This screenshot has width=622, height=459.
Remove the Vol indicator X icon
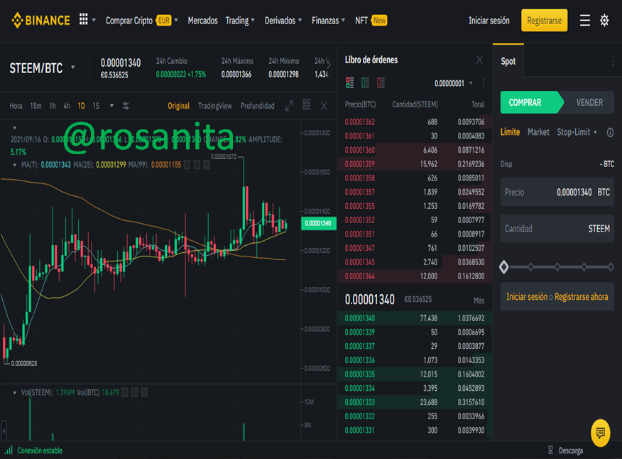click(x=144, y=393)
